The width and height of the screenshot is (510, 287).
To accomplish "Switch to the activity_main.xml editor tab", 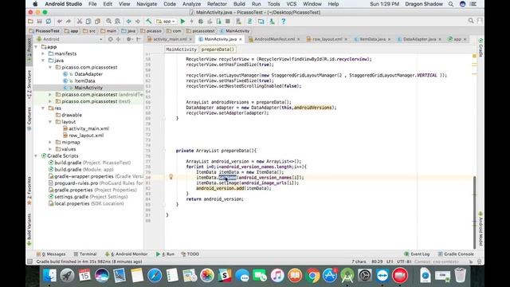I will [170, 39].
